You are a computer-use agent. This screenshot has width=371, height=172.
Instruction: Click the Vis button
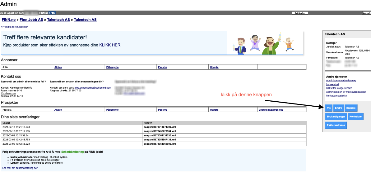[329, 108]
